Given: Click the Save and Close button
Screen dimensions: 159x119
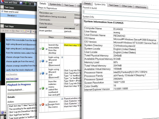Looking at the screenshot, I should tap(9, 2).
